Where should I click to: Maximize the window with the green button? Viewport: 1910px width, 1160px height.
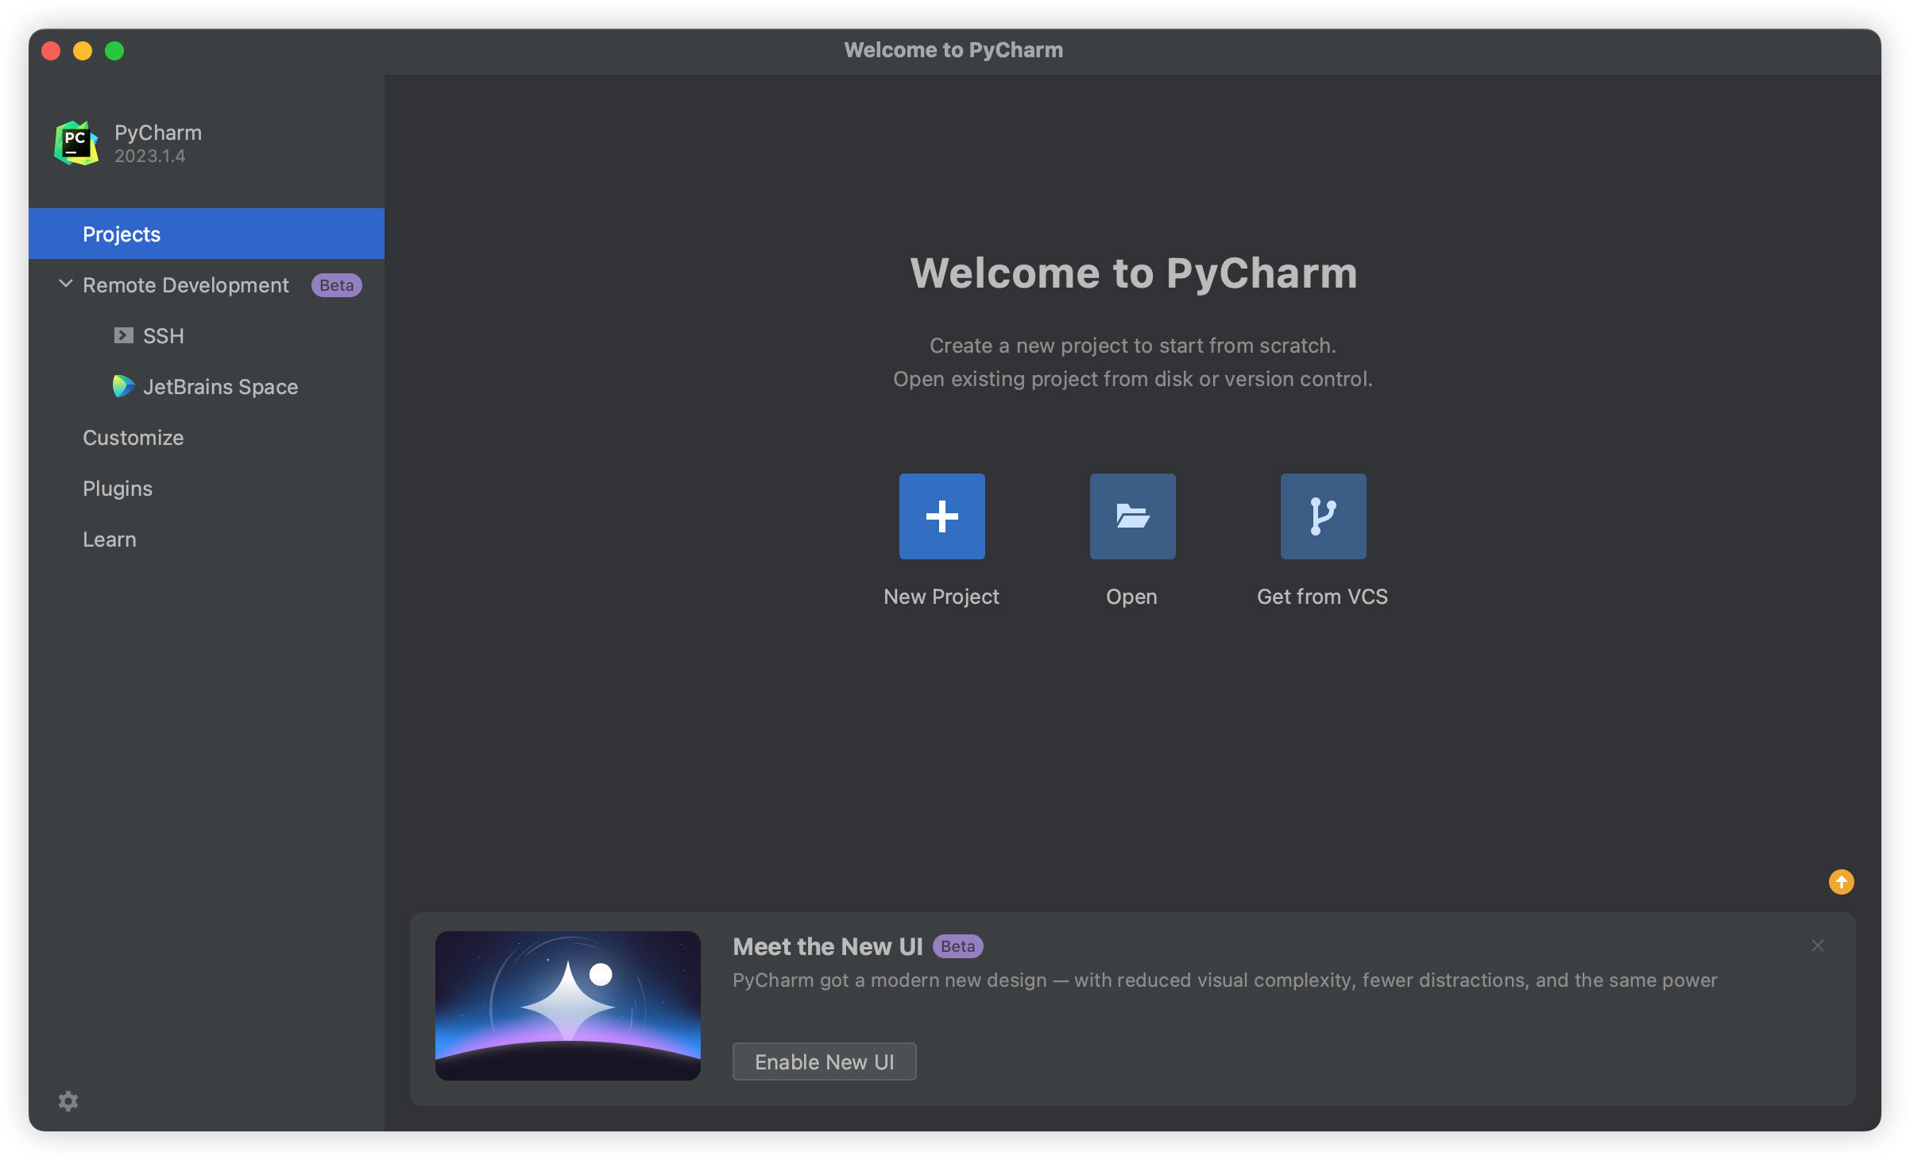[114, 51]
